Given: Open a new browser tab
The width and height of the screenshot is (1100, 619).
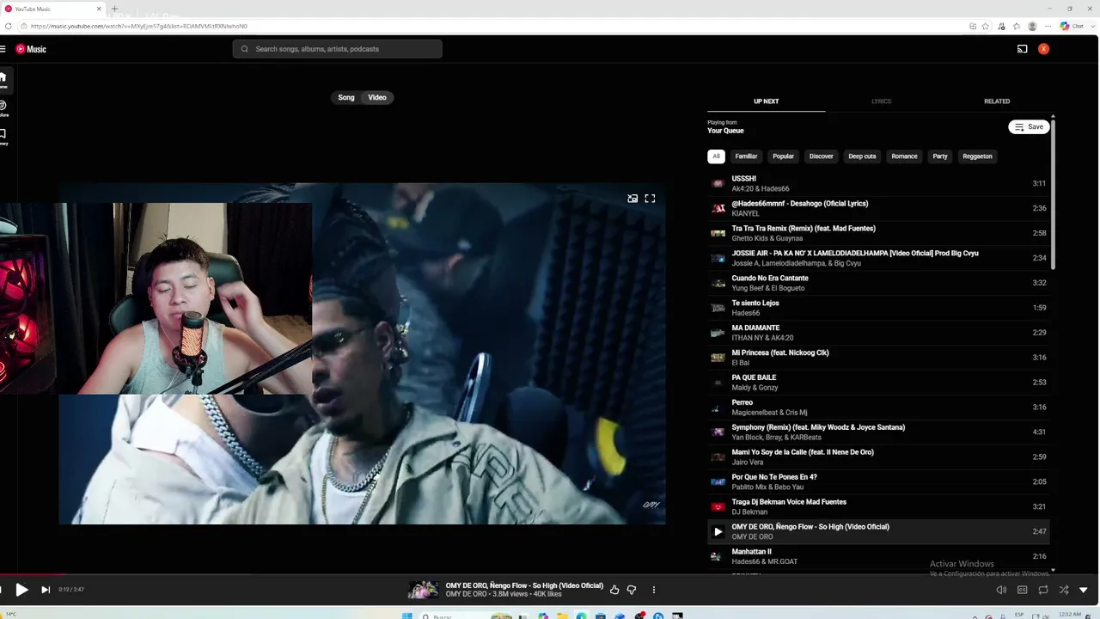Looking at the screenshot, I should pyautogui.click(x=114, y=9).
